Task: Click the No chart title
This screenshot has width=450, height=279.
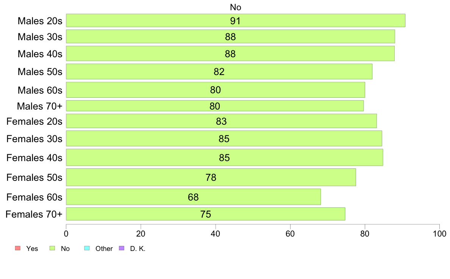Action: (x=236, y=7)
